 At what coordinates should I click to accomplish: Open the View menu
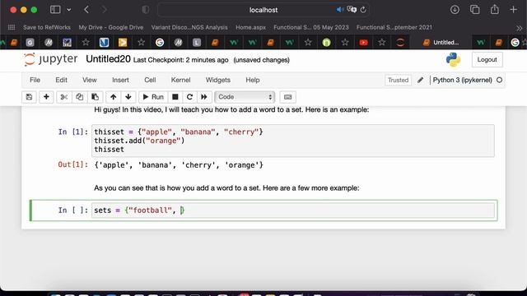click(x=90, y=81)
